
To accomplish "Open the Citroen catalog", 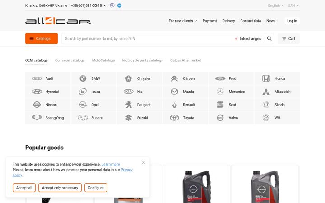I will pos(185,78).
